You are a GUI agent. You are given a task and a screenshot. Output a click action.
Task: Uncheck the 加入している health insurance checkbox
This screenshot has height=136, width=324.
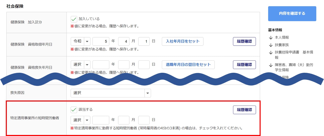(x=74, y=19)
